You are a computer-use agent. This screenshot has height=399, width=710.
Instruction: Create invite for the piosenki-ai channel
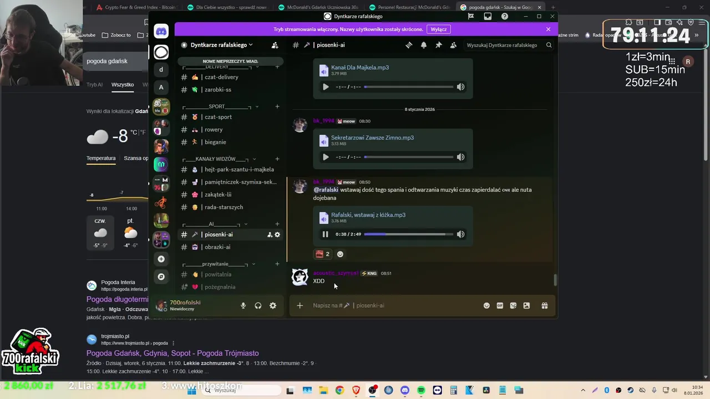pyautogui.click(x=270, y=234)
